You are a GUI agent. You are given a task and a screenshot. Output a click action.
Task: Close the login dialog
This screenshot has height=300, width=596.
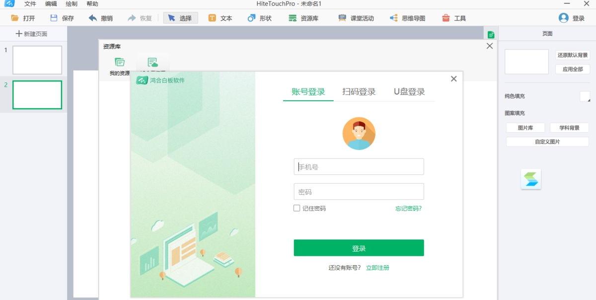point(453,79)
